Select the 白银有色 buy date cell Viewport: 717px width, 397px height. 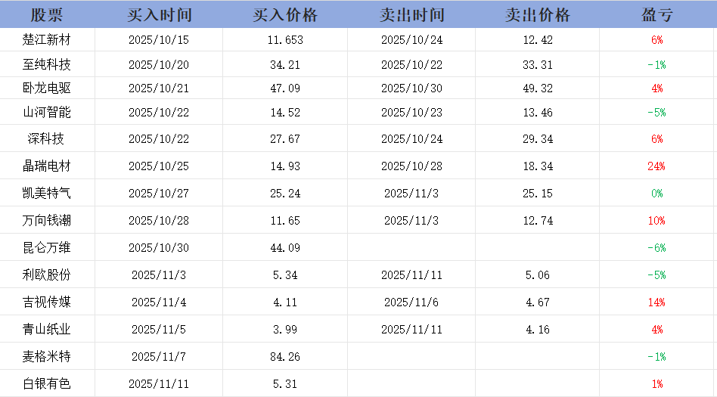tap(159, 384)
